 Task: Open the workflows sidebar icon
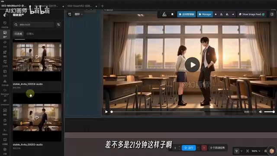coord(5,62)
